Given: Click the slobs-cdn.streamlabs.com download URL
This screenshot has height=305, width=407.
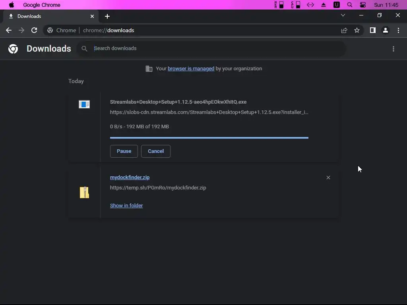Looking at the screenshot, I should pos(209,112).
